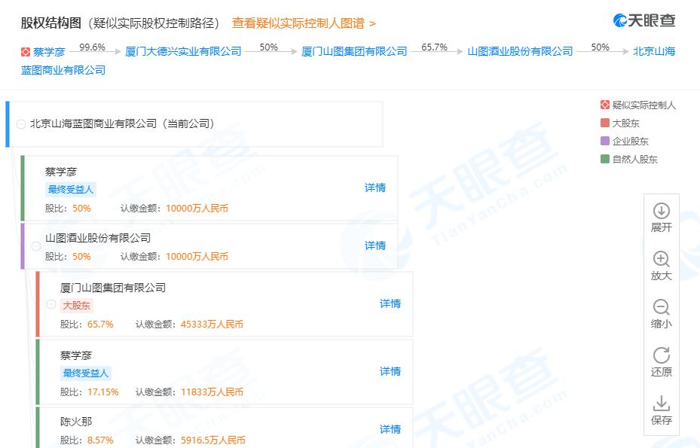Screen dimensions: 700x448
Task: Expand the 厦门山图集团有限公司 shareholder node
Action: coord(51,304)
